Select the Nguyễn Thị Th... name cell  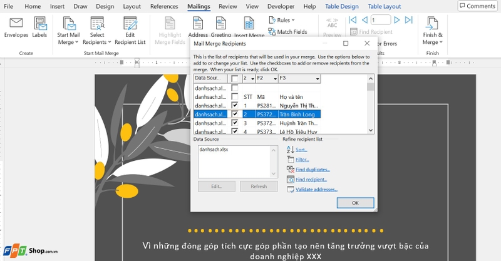point(299,105)
